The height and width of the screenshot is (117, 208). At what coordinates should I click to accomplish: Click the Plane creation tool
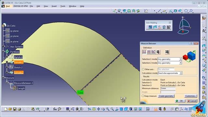click(x=164, y=11)
